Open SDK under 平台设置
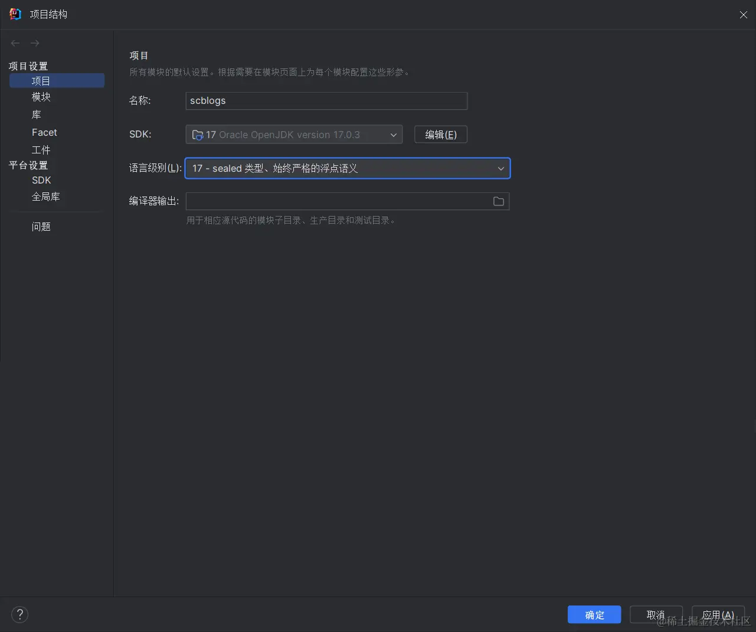Viewport: 756px width, 632px height. pos(41,180)
